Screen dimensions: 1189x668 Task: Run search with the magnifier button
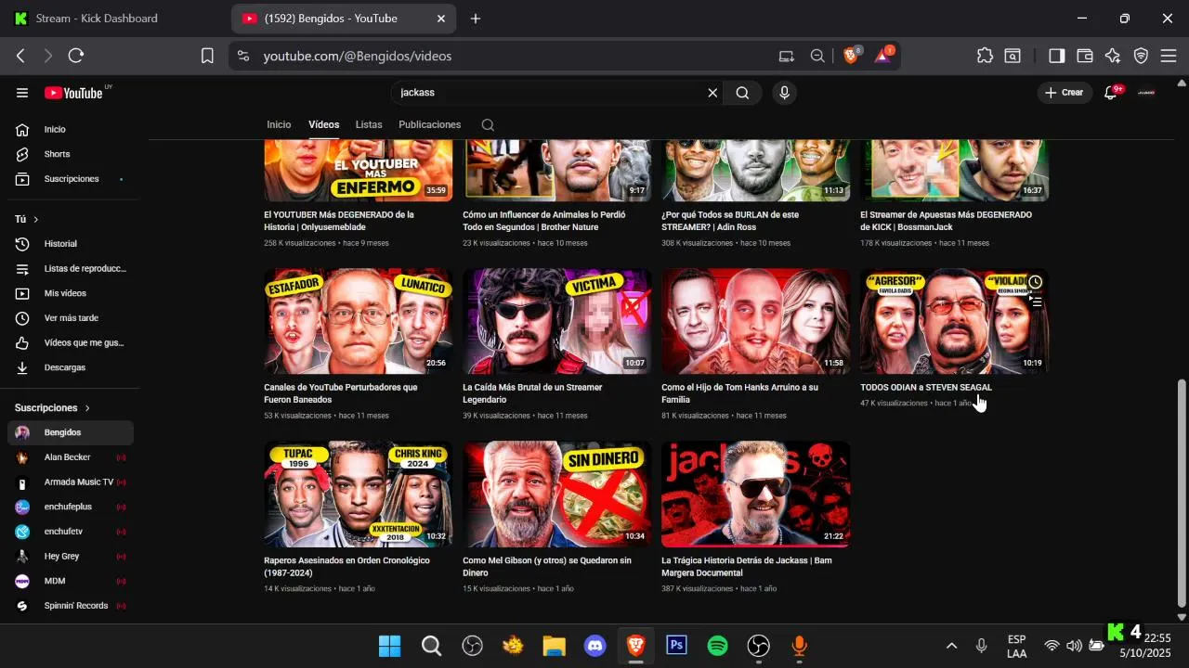point(742,93)
